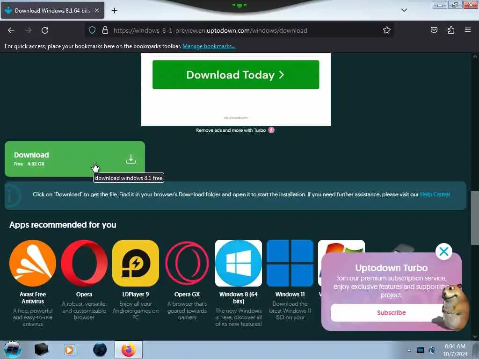The height and width of the screenshot is (359, 479).
Task: Click the taskbar clock showing 6:04 AM
Action: [x=455, y=350]
